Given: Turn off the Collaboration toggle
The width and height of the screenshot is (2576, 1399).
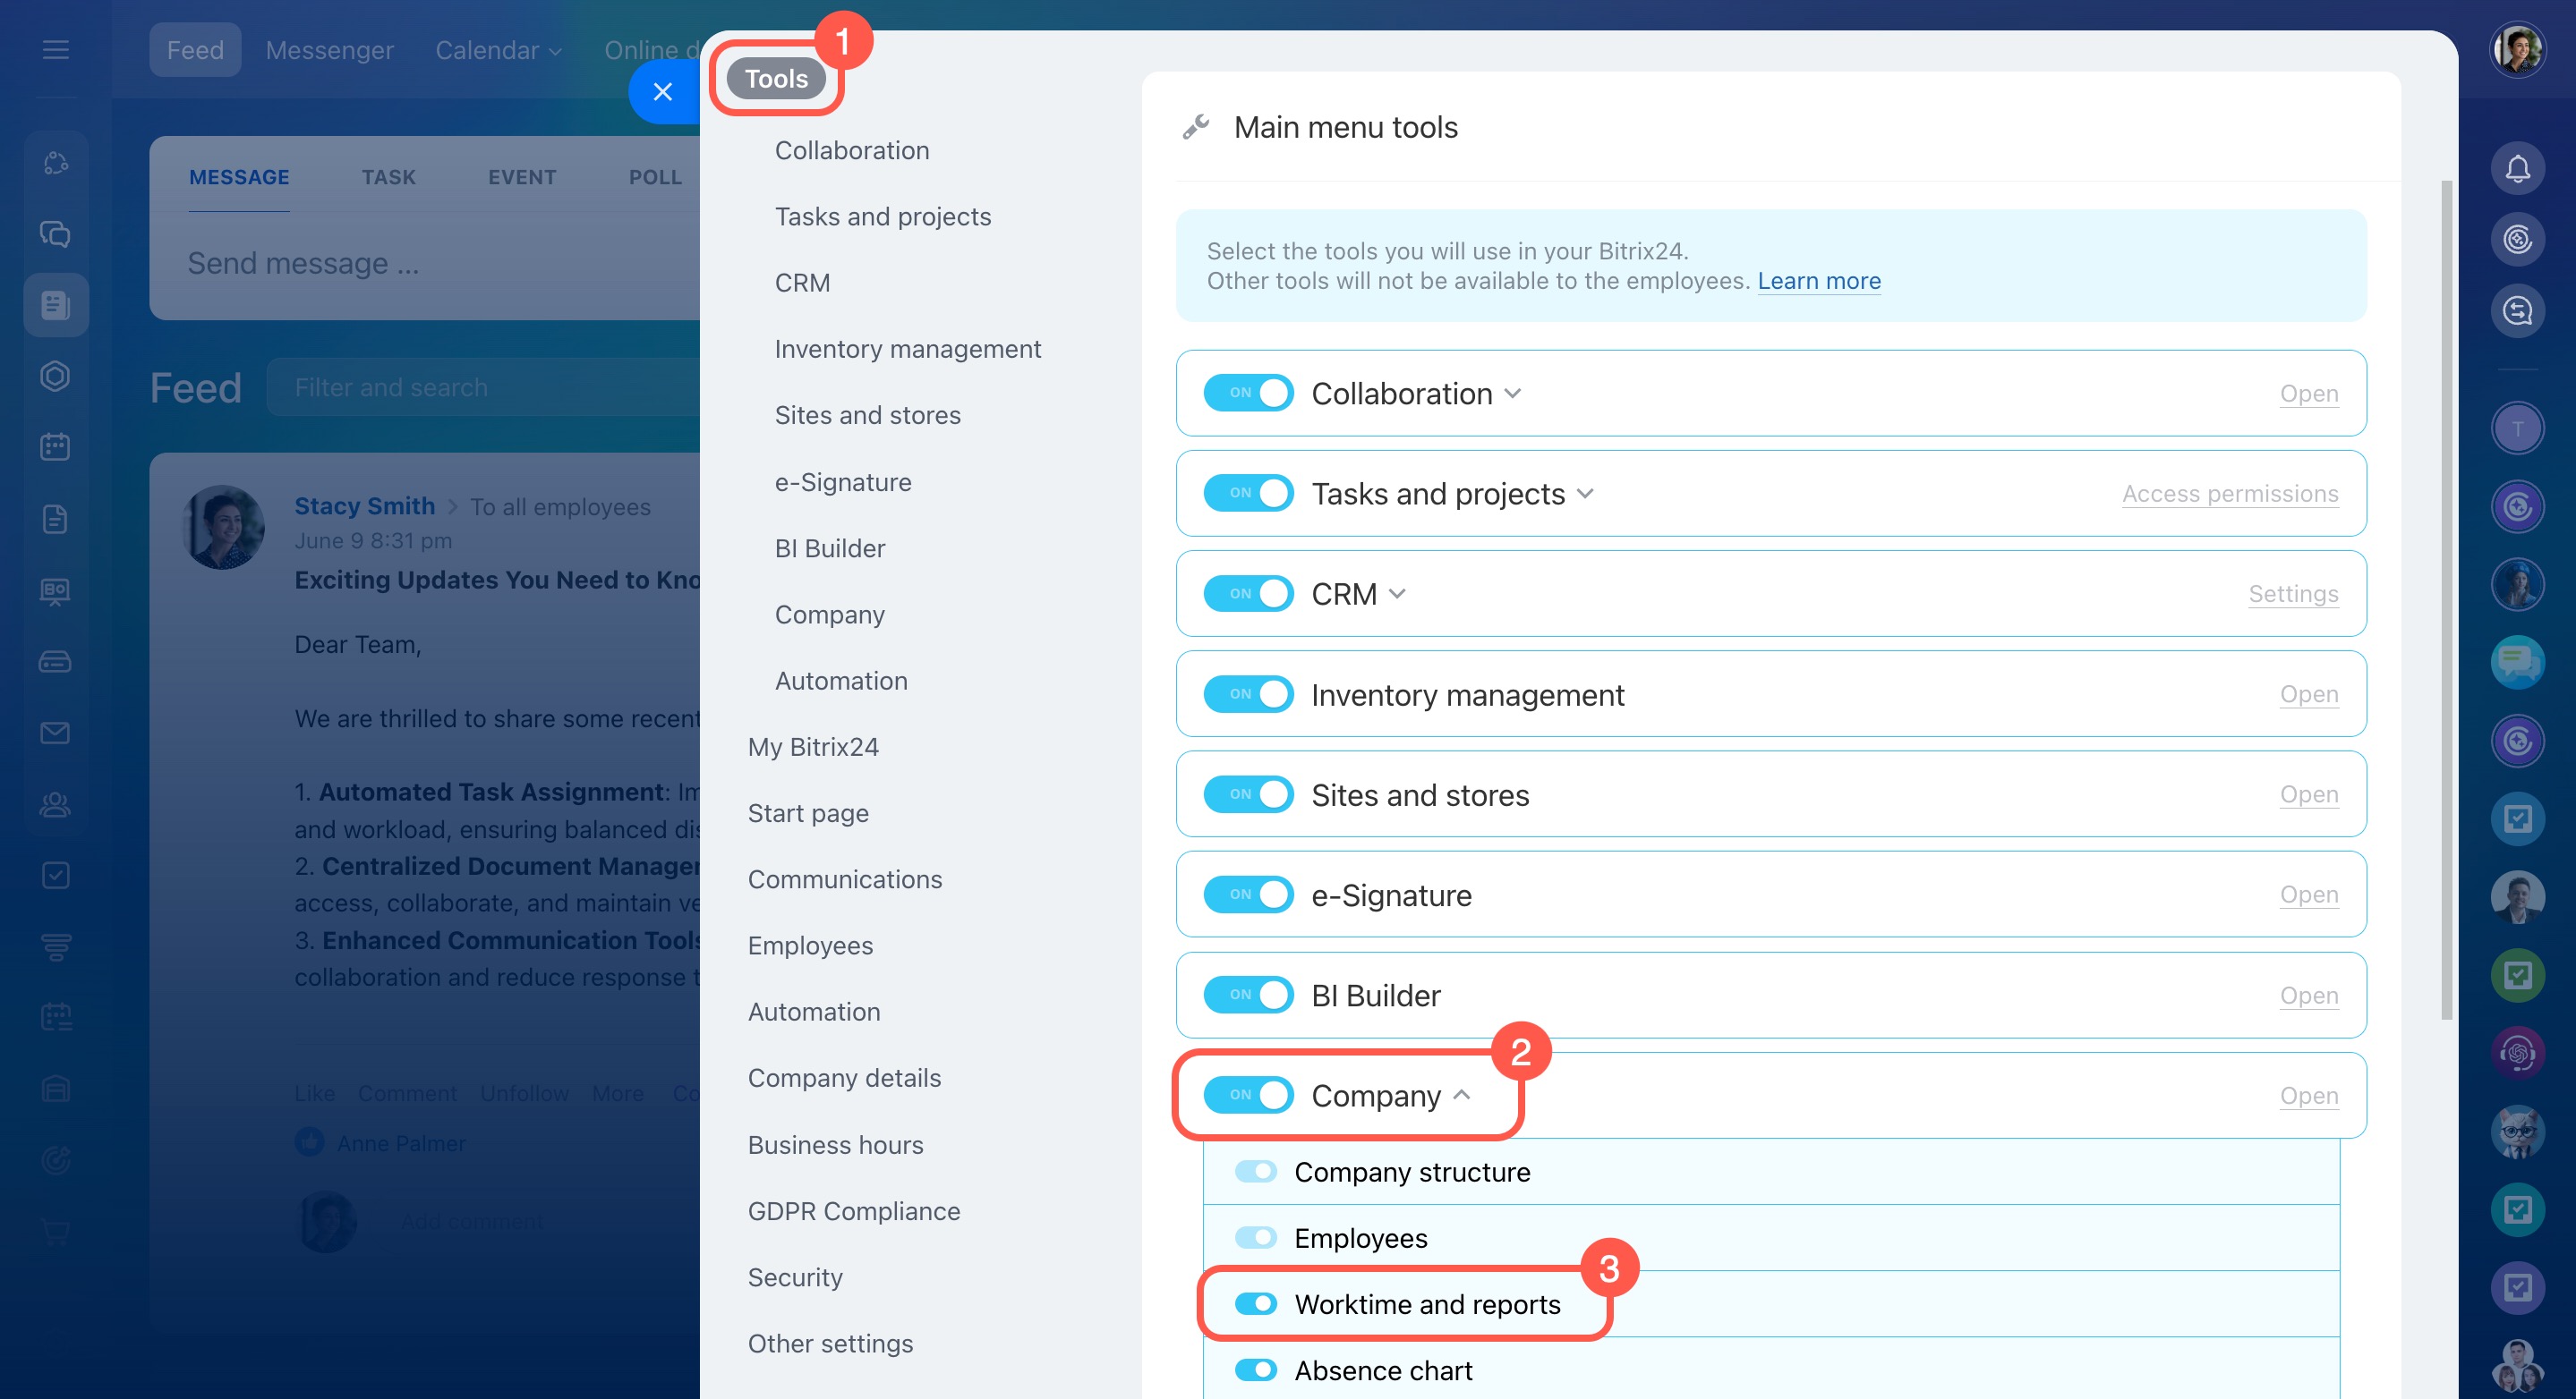Looking at the screenshot, I should (1248, 393).
